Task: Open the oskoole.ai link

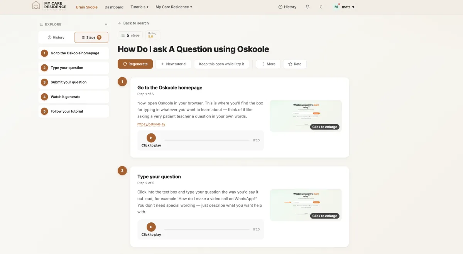Action: coord(151,124)
